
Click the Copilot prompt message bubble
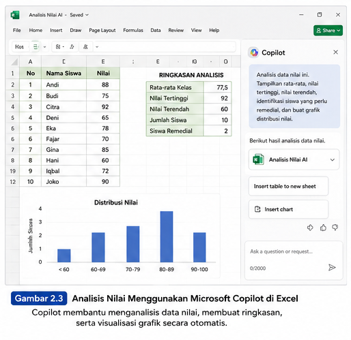[x=294, y=97]
